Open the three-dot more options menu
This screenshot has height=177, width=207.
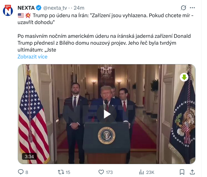[x=192, y=8]
